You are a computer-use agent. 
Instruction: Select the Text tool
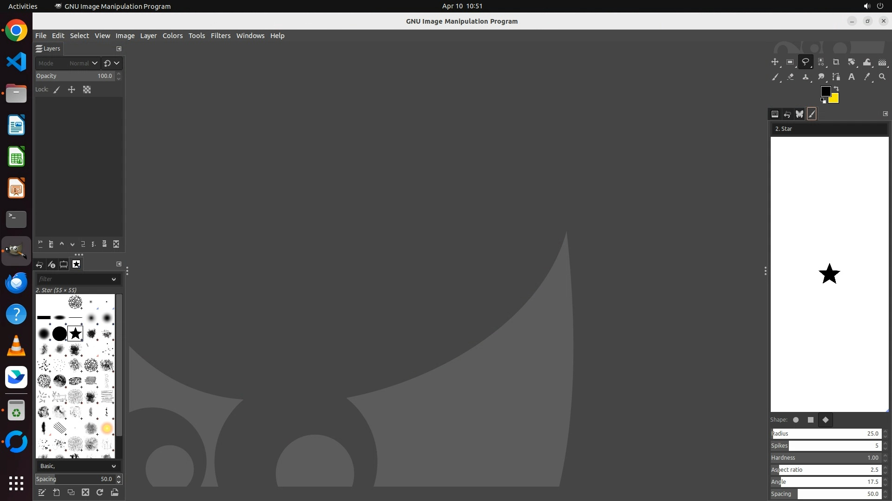tap(851, 77)
